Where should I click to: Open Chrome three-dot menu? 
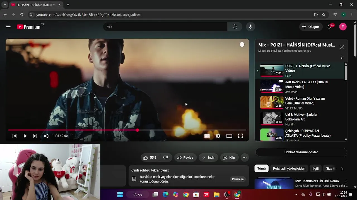tap(352, 15)
